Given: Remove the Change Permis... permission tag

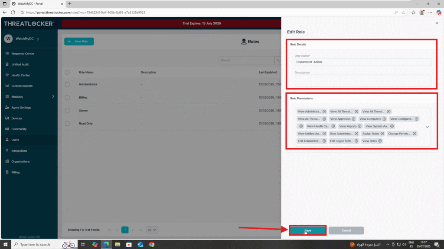Looking at the screenshot, I should tap(414, 134).
